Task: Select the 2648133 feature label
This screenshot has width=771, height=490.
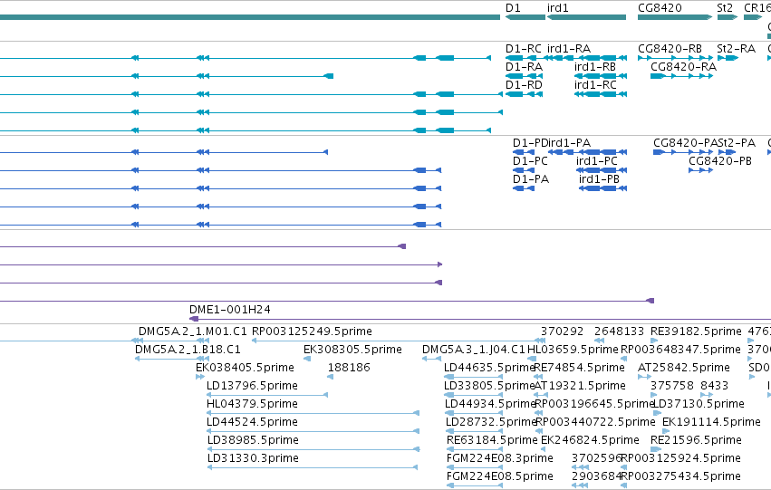Action: click(x=619, y=331)
